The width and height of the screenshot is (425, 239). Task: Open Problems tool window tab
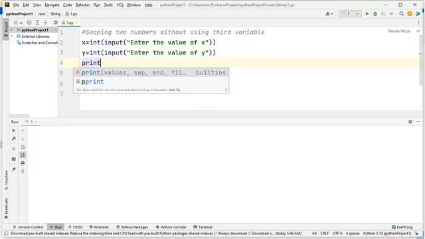(x=99, y=227)
